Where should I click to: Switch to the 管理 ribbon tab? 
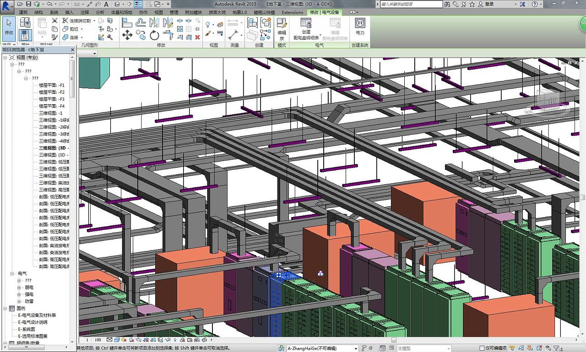click(174, 12)
